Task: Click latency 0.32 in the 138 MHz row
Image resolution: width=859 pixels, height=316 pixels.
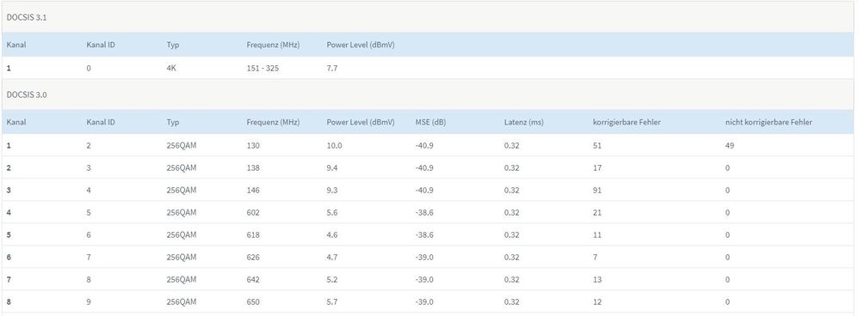Action: (x=511, y=168)
